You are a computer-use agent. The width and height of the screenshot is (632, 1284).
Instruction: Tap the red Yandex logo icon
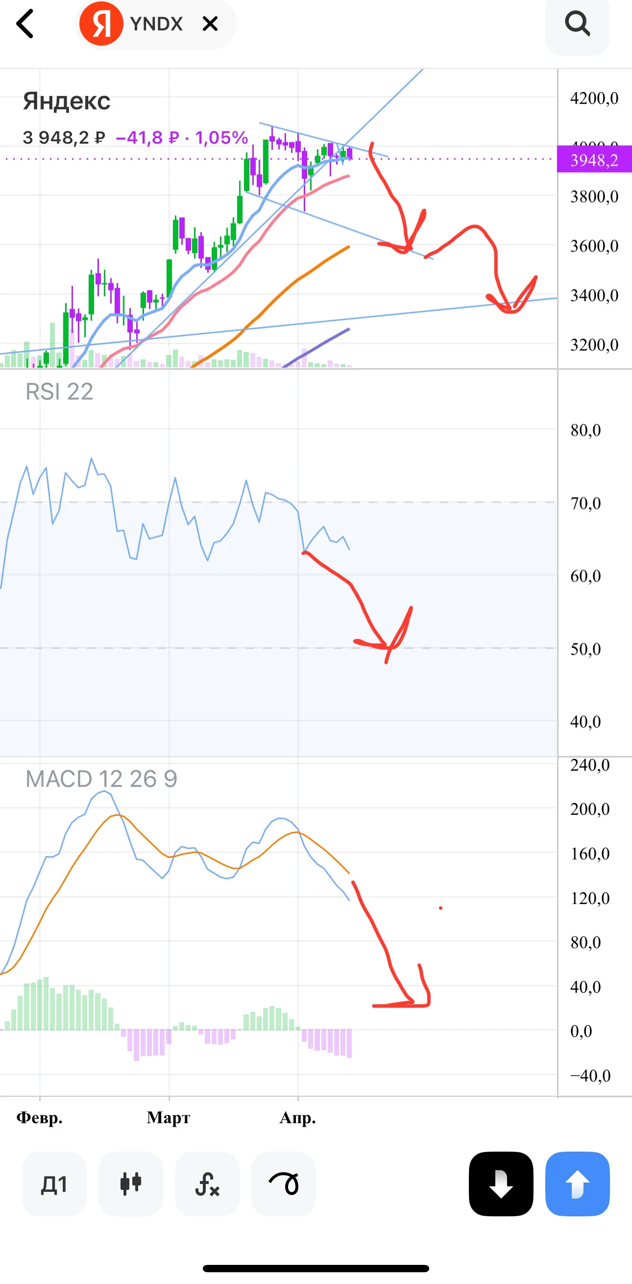[x=101, y=24]
